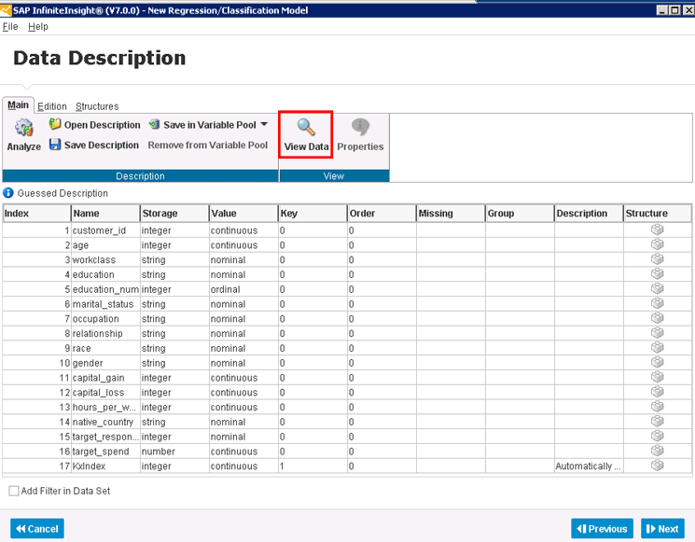Sort by Name column header
Screen dimensions: 695x542
[x=105, y=214]
